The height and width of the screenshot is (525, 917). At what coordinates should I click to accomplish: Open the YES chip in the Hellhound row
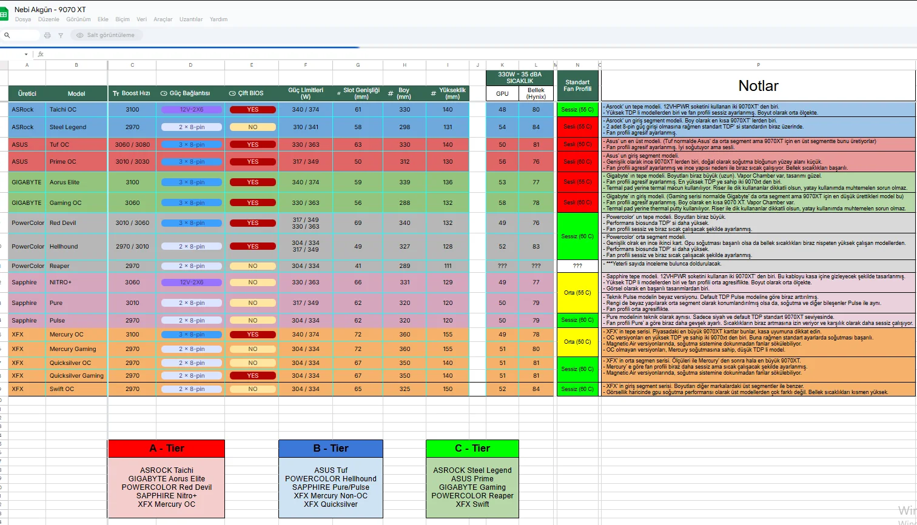click(x=253, y=247)
